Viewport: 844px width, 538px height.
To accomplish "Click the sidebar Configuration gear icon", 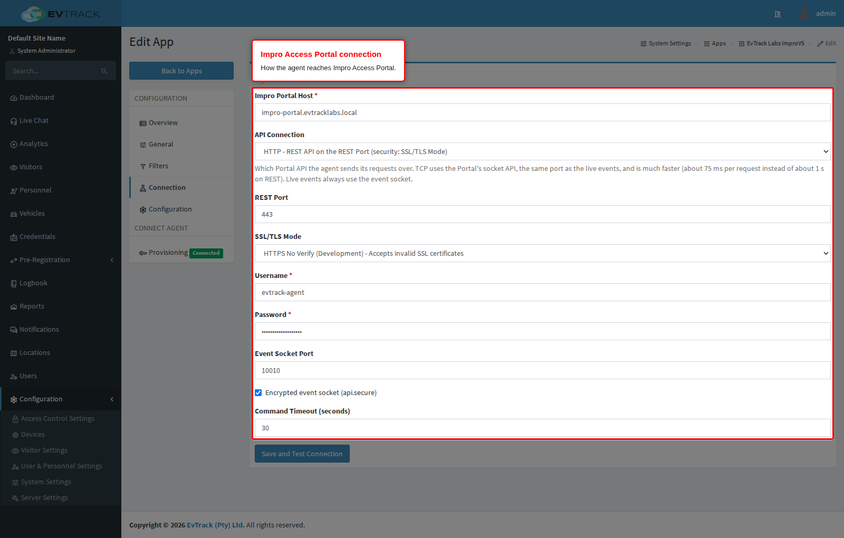I will click(x=14, y=400).
